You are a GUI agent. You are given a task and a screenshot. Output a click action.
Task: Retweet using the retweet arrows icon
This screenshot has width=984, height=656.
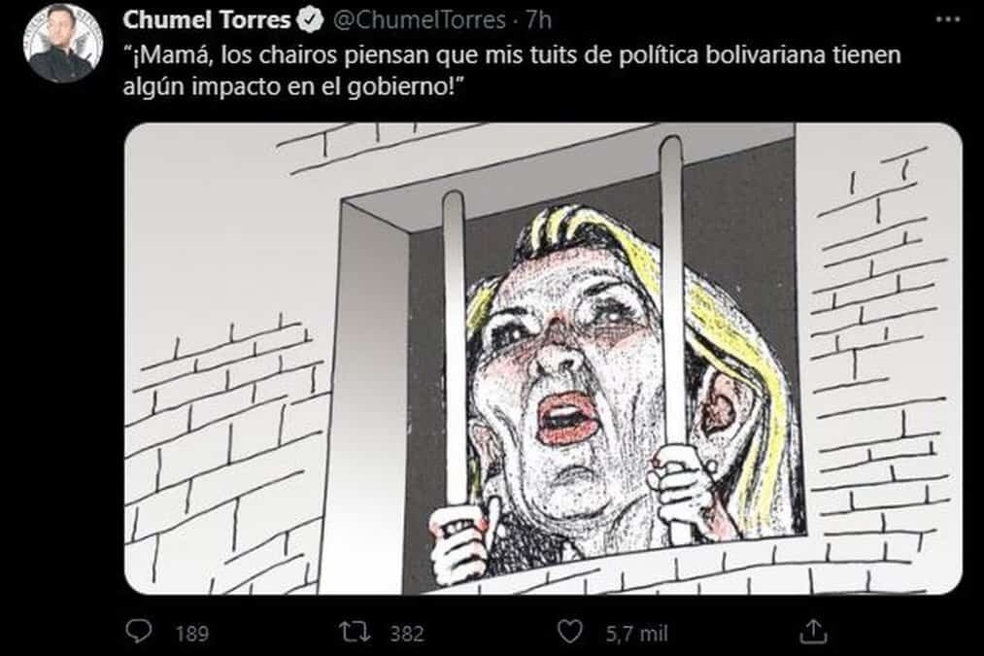pos(355,632)
